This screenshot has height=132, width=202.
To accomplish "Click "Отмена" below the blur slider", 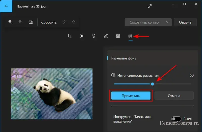I will coord(174,96).
